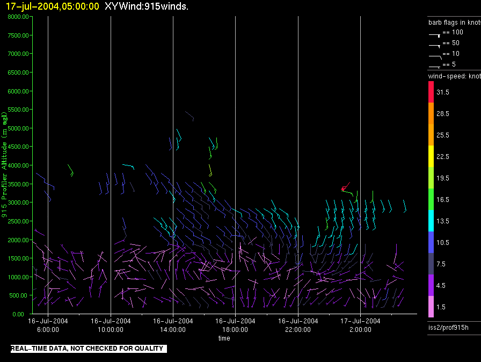Screen dimensions: 481x362
Task: Click the 50 knot barb flag symbol
Action: tap(434, 46)
